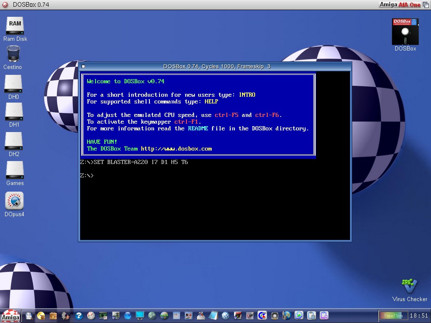
Task: Click the brown briefcase icon in taskbar
Action: coord(53,315)
